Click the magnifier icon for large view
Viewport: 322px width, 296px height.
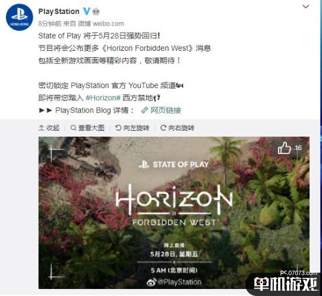coord(73,128)
